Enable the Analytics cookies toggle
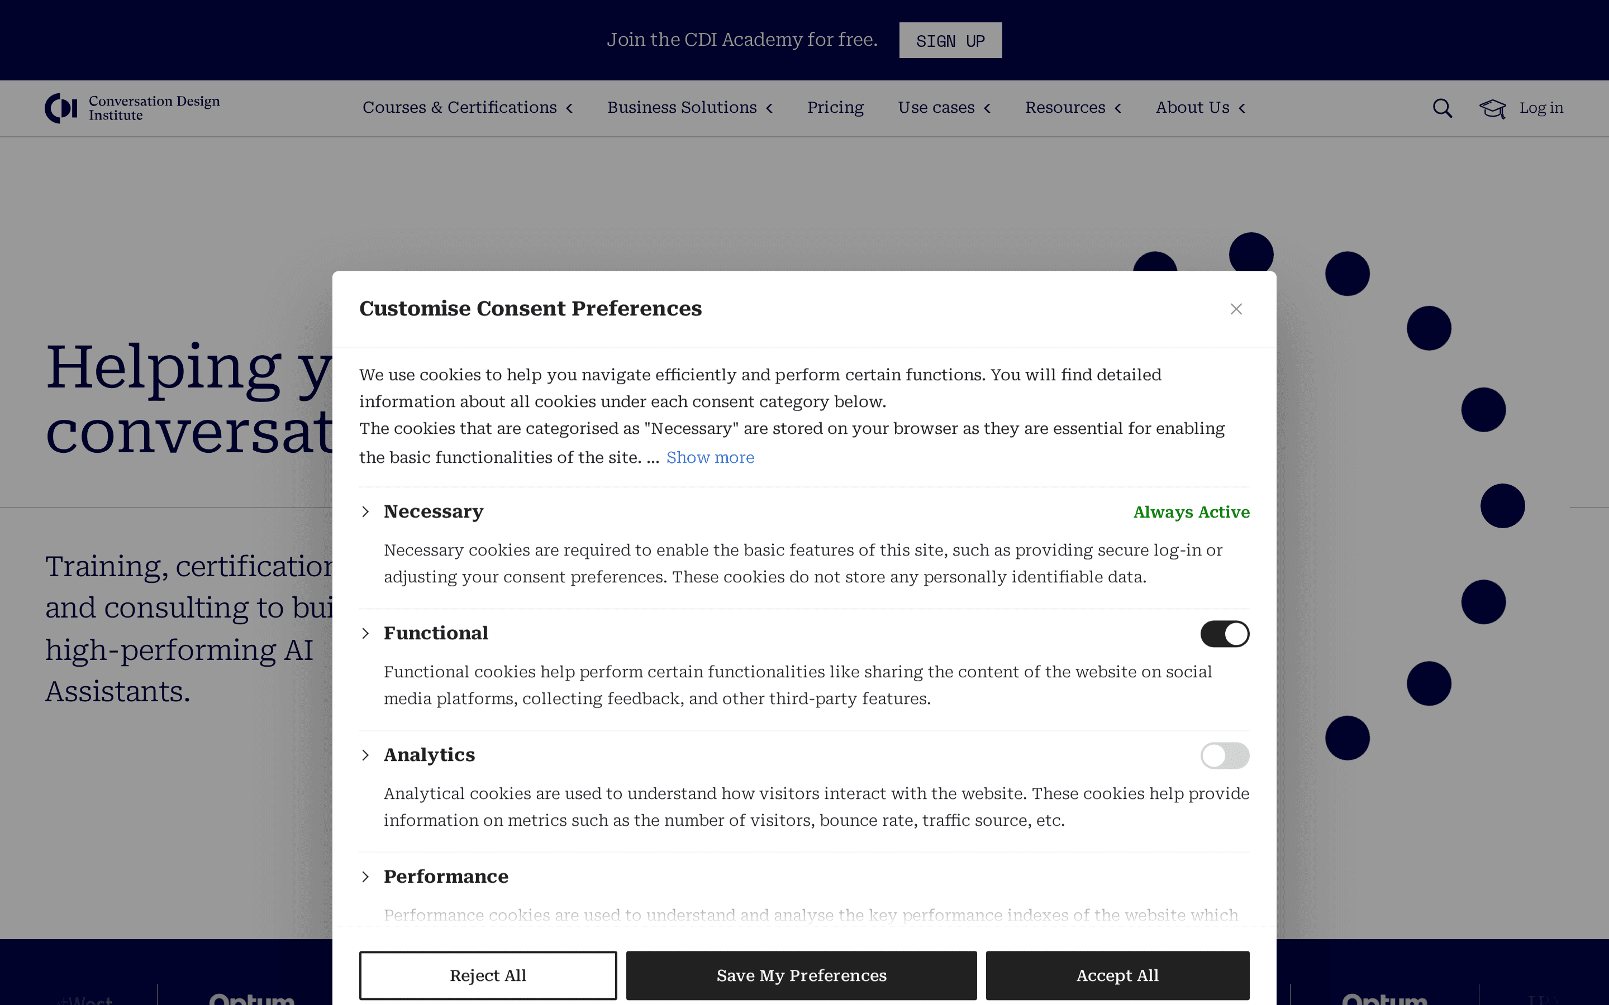 point(1225,755)
